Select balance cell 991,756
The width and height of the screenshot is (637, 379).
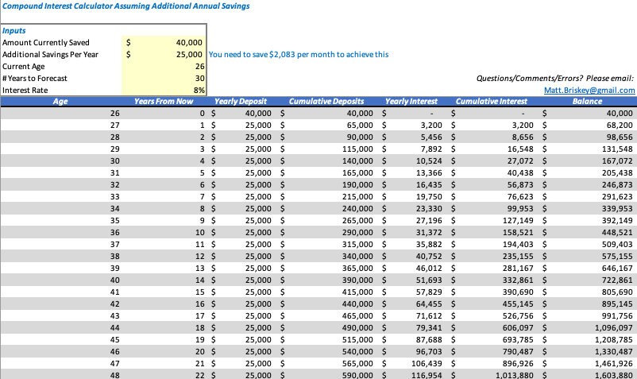[617, 316]
